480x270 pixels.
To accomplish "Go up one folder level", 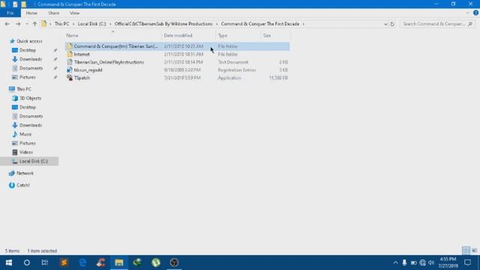I will (x=34, y=24).
